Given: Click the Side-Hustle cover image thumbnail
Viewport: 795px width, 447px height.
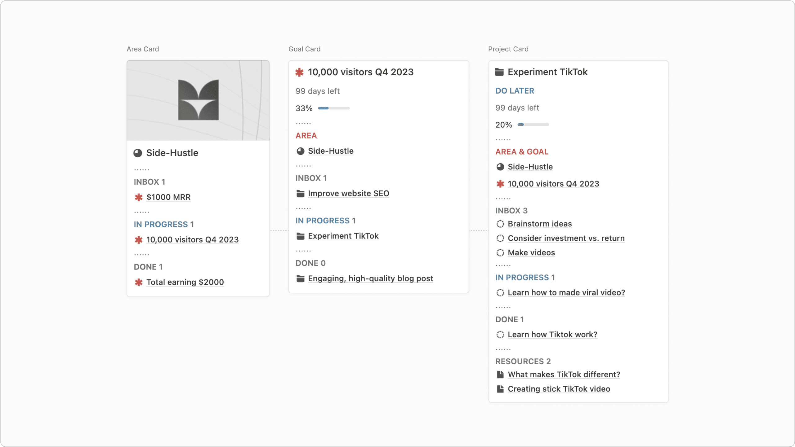Looking at the screenshot, I should click(198, 100).
